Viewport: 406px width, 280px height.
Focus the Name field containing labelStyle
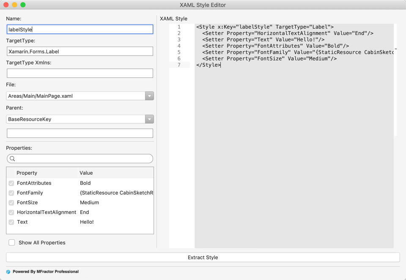[80, 29]
